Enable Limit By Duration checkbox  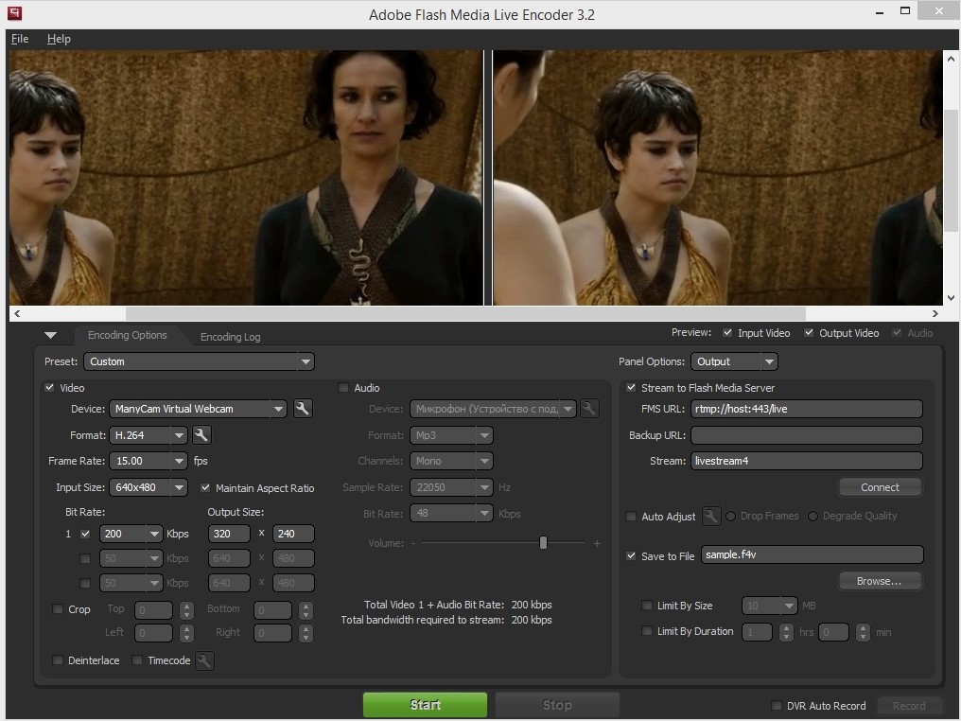click(x=647, y=631)
